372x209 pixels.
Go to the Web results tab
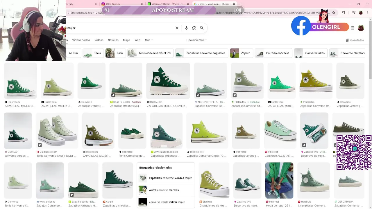137,40
